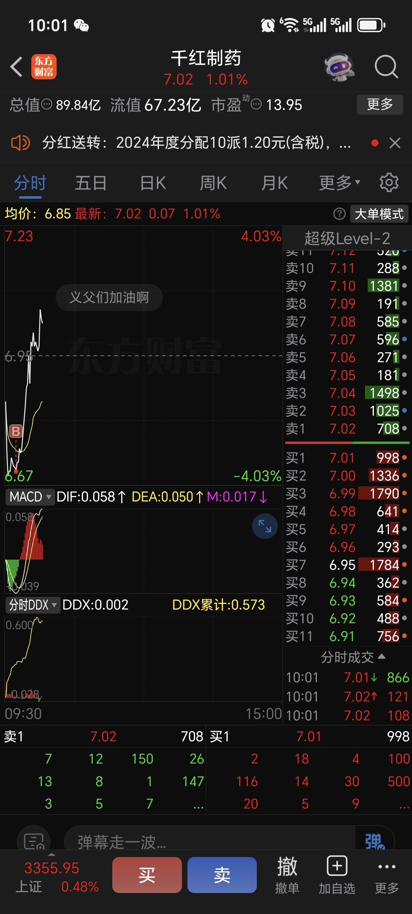
Task: Switch to the 周K tab
Action: [213, 183]
